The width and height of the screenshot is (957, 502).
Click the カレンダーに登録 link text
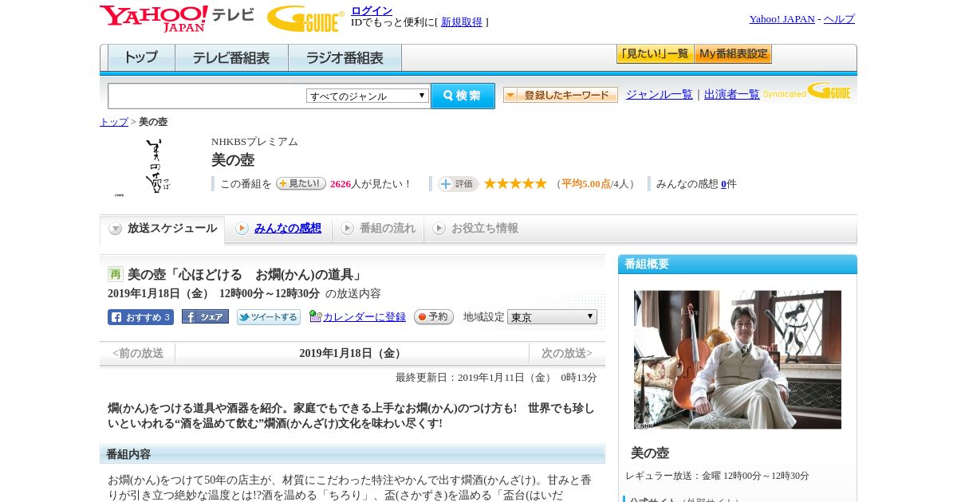pyautogui.click(x=364, y=317)
